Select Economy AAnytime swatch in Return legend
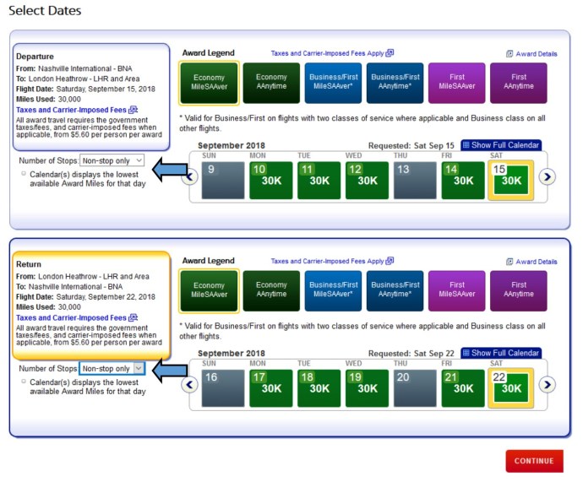This screenshot has width=583, height=482. tap(271, 290)
